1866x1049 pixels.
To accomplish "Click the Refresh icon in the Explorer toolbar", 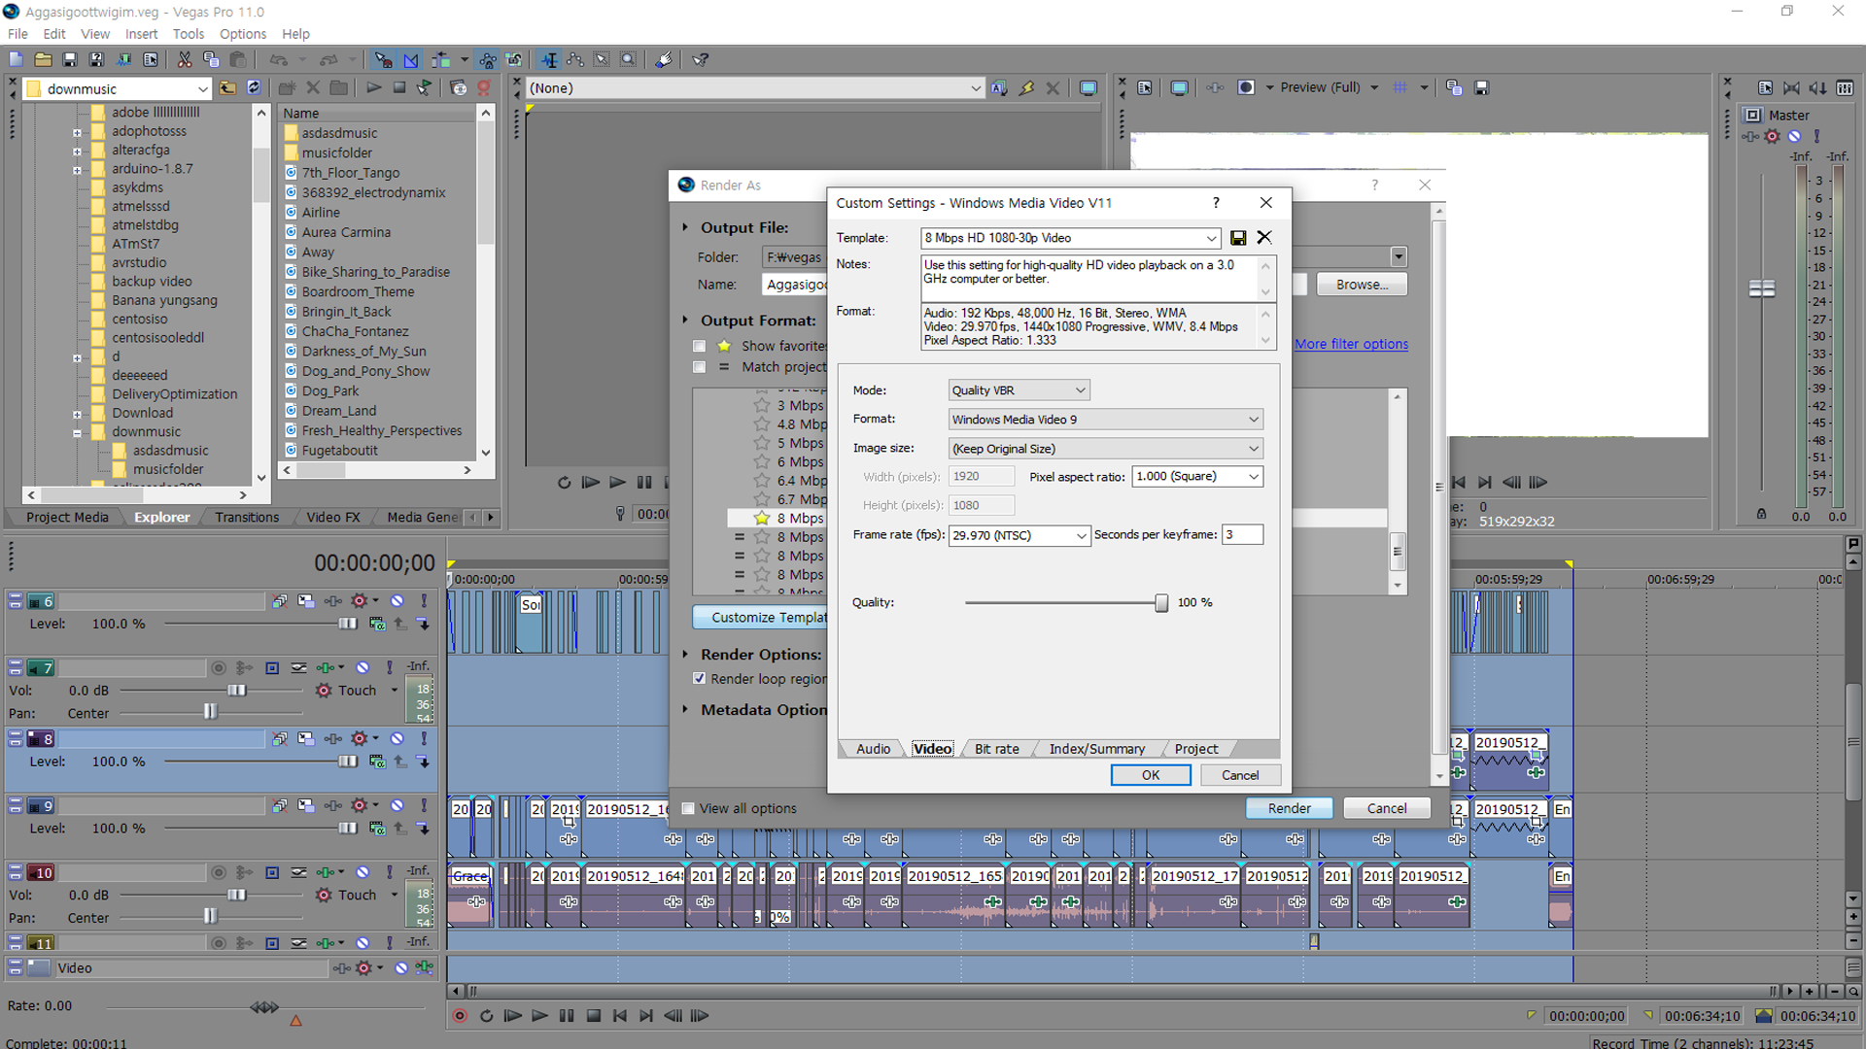I will (x=254, y=88).
